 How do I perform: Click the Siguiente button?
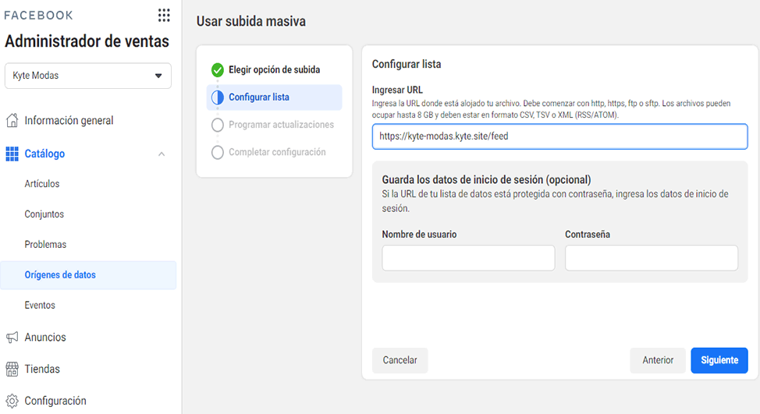tap(719, 360)
